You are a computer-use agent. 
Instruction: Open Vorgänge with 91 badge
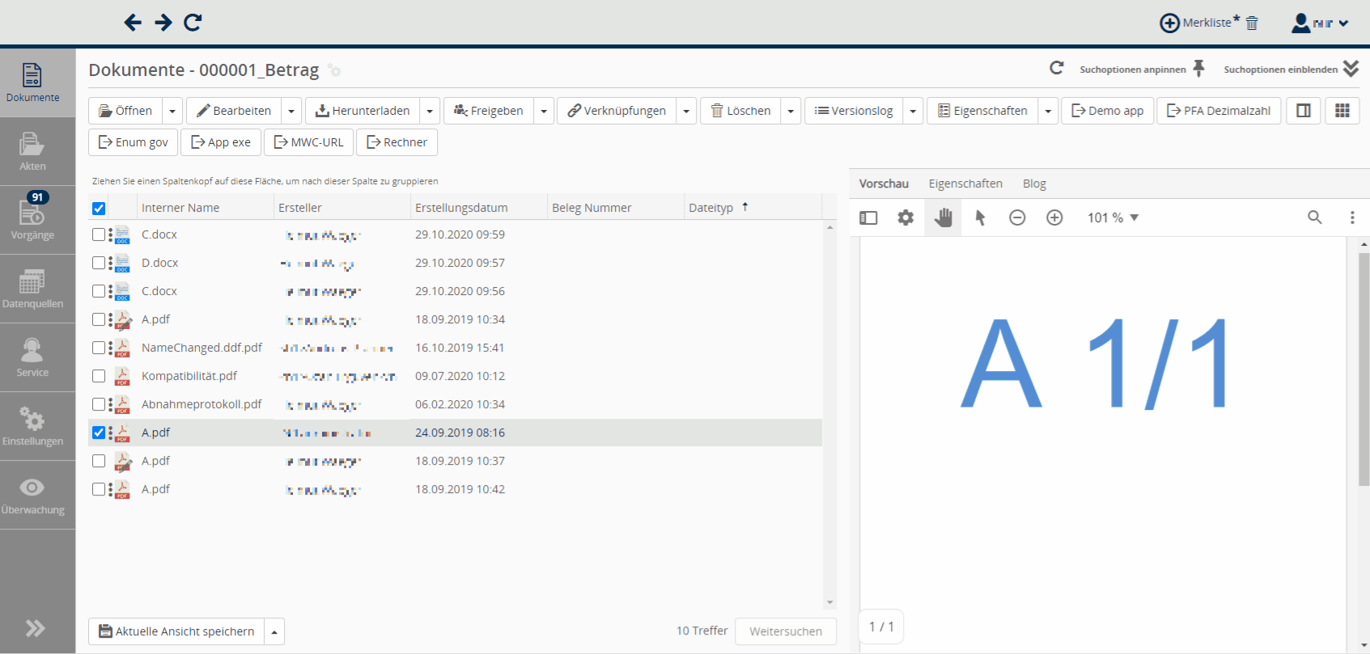(32, 220)
